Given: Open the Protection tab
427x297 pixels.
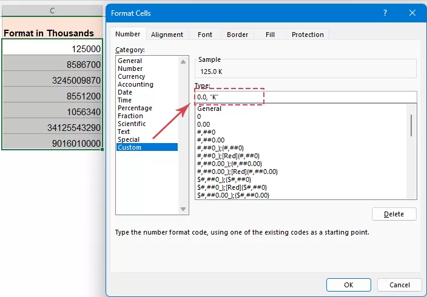Looking at the screenshot, I should [x=308, y=35].
